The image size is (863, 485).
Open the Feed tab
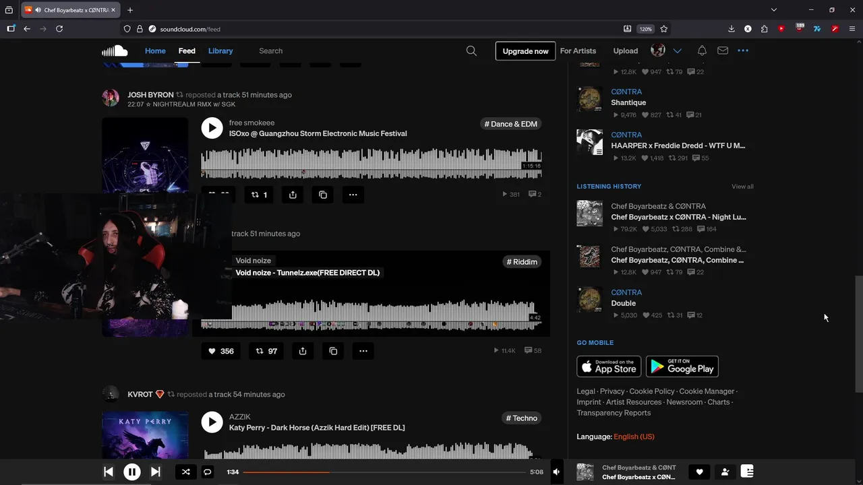(x=187, y=51)
